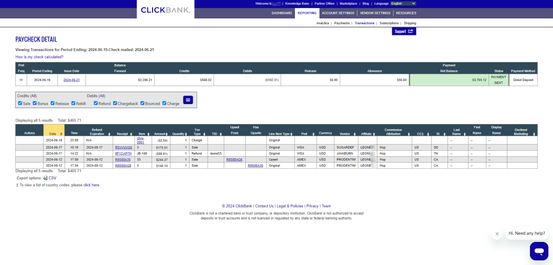Open Contact Us footer link
Viewport: 553px width, 265px height.
click(264, 206)
